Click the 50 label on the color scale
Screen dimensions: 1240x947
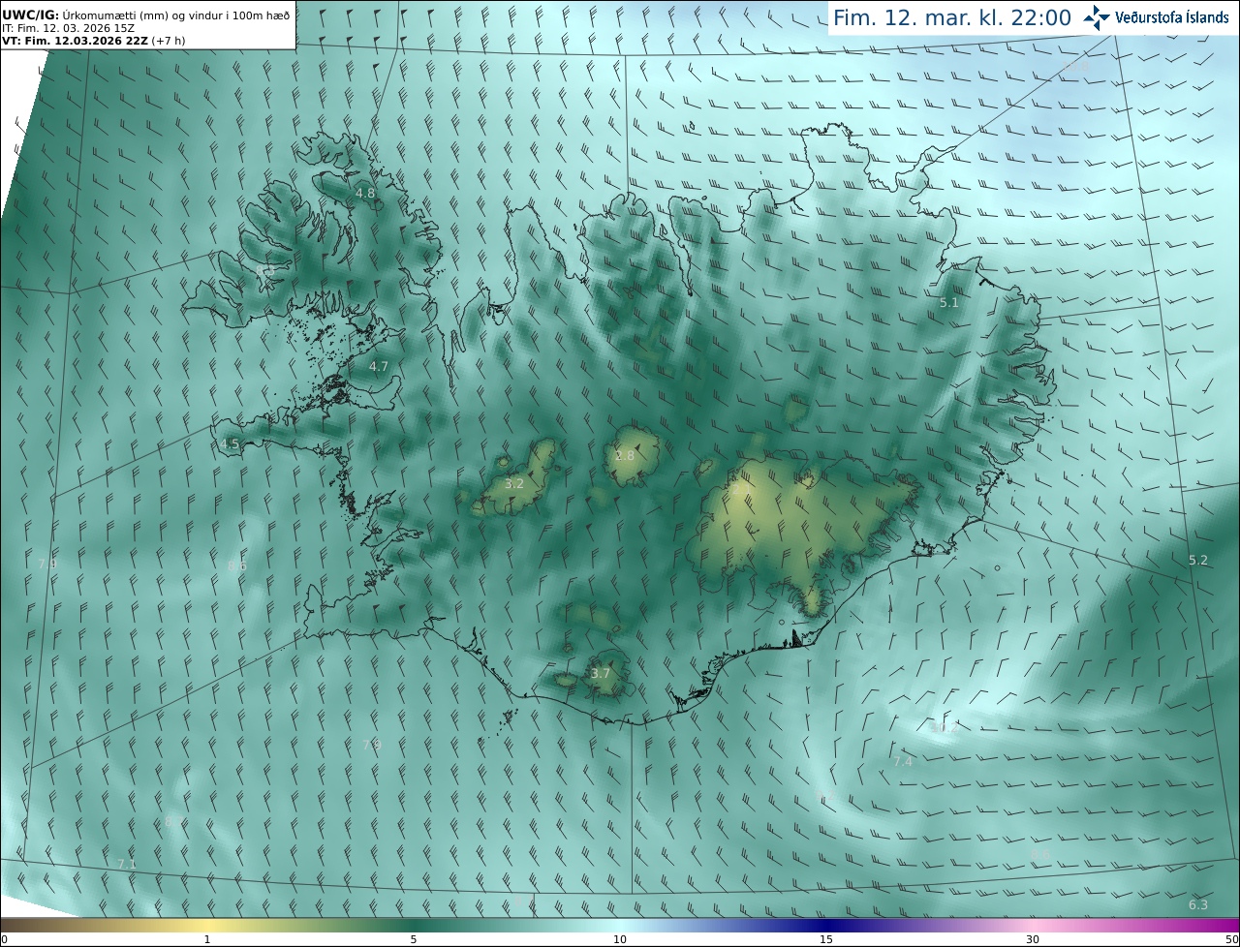1231,939
